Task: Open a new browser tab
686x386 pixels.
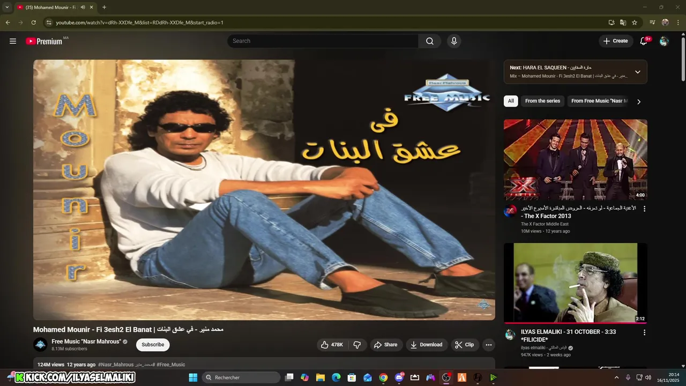Action: pyautogui.click(x=104, y=8)
